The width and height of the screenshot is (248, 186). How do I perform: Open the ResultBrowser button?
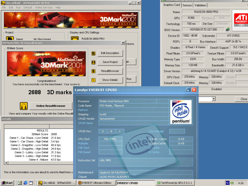pos(110,71)
